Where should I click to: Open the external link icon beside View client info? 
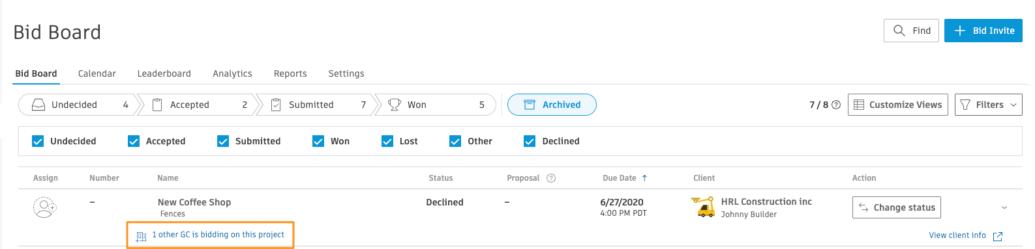click(997, 236)
